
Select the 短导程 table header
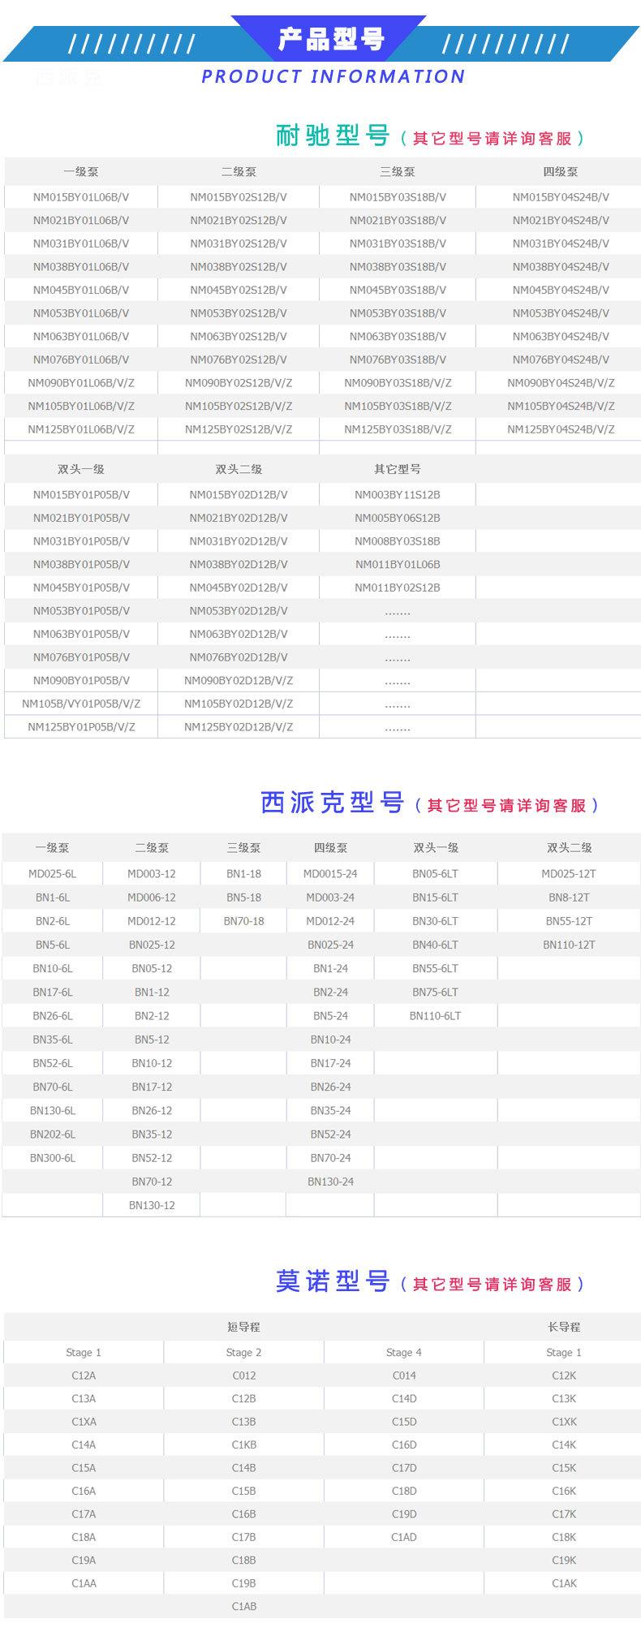pyautogui.click(x=243, y=1328)
